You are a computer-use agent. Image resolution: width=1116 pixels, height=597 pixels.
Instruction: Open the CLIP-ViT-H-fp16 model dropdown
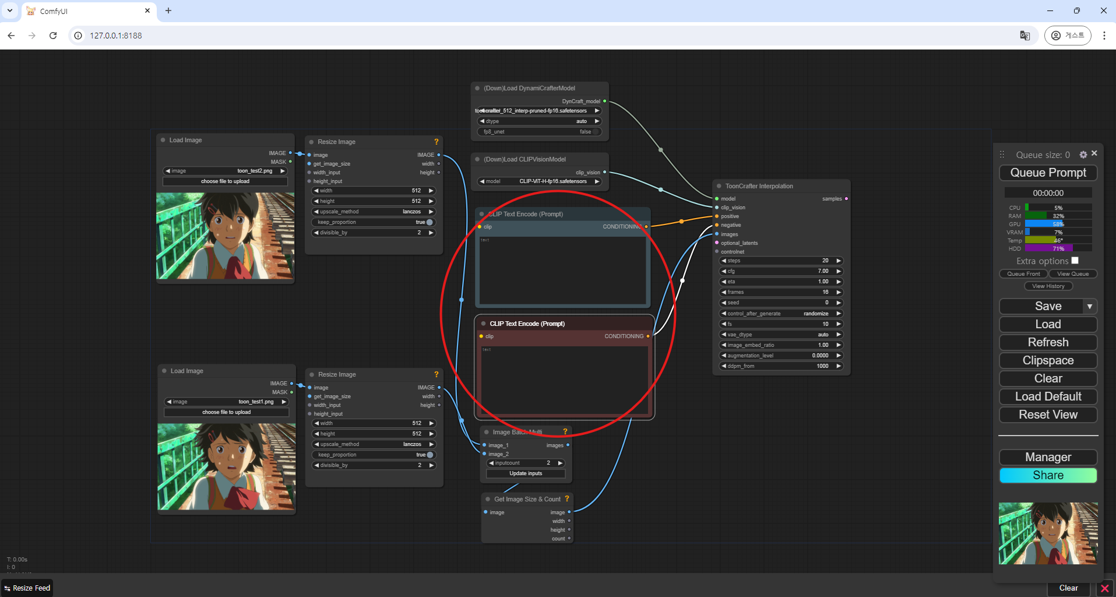tap(539, 181)
